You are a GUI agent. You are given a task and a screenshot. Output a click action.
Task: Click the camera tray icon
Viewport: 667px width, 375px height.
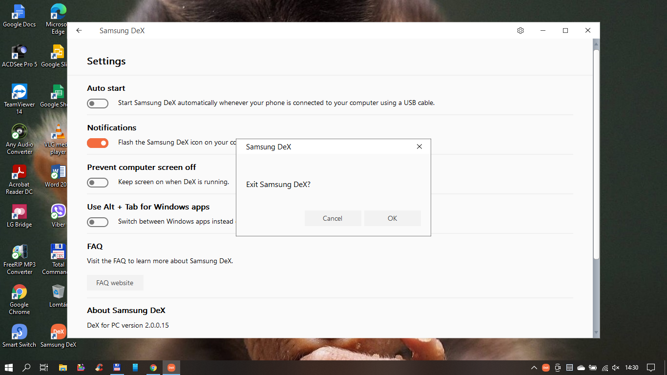[x=558, y=368]
